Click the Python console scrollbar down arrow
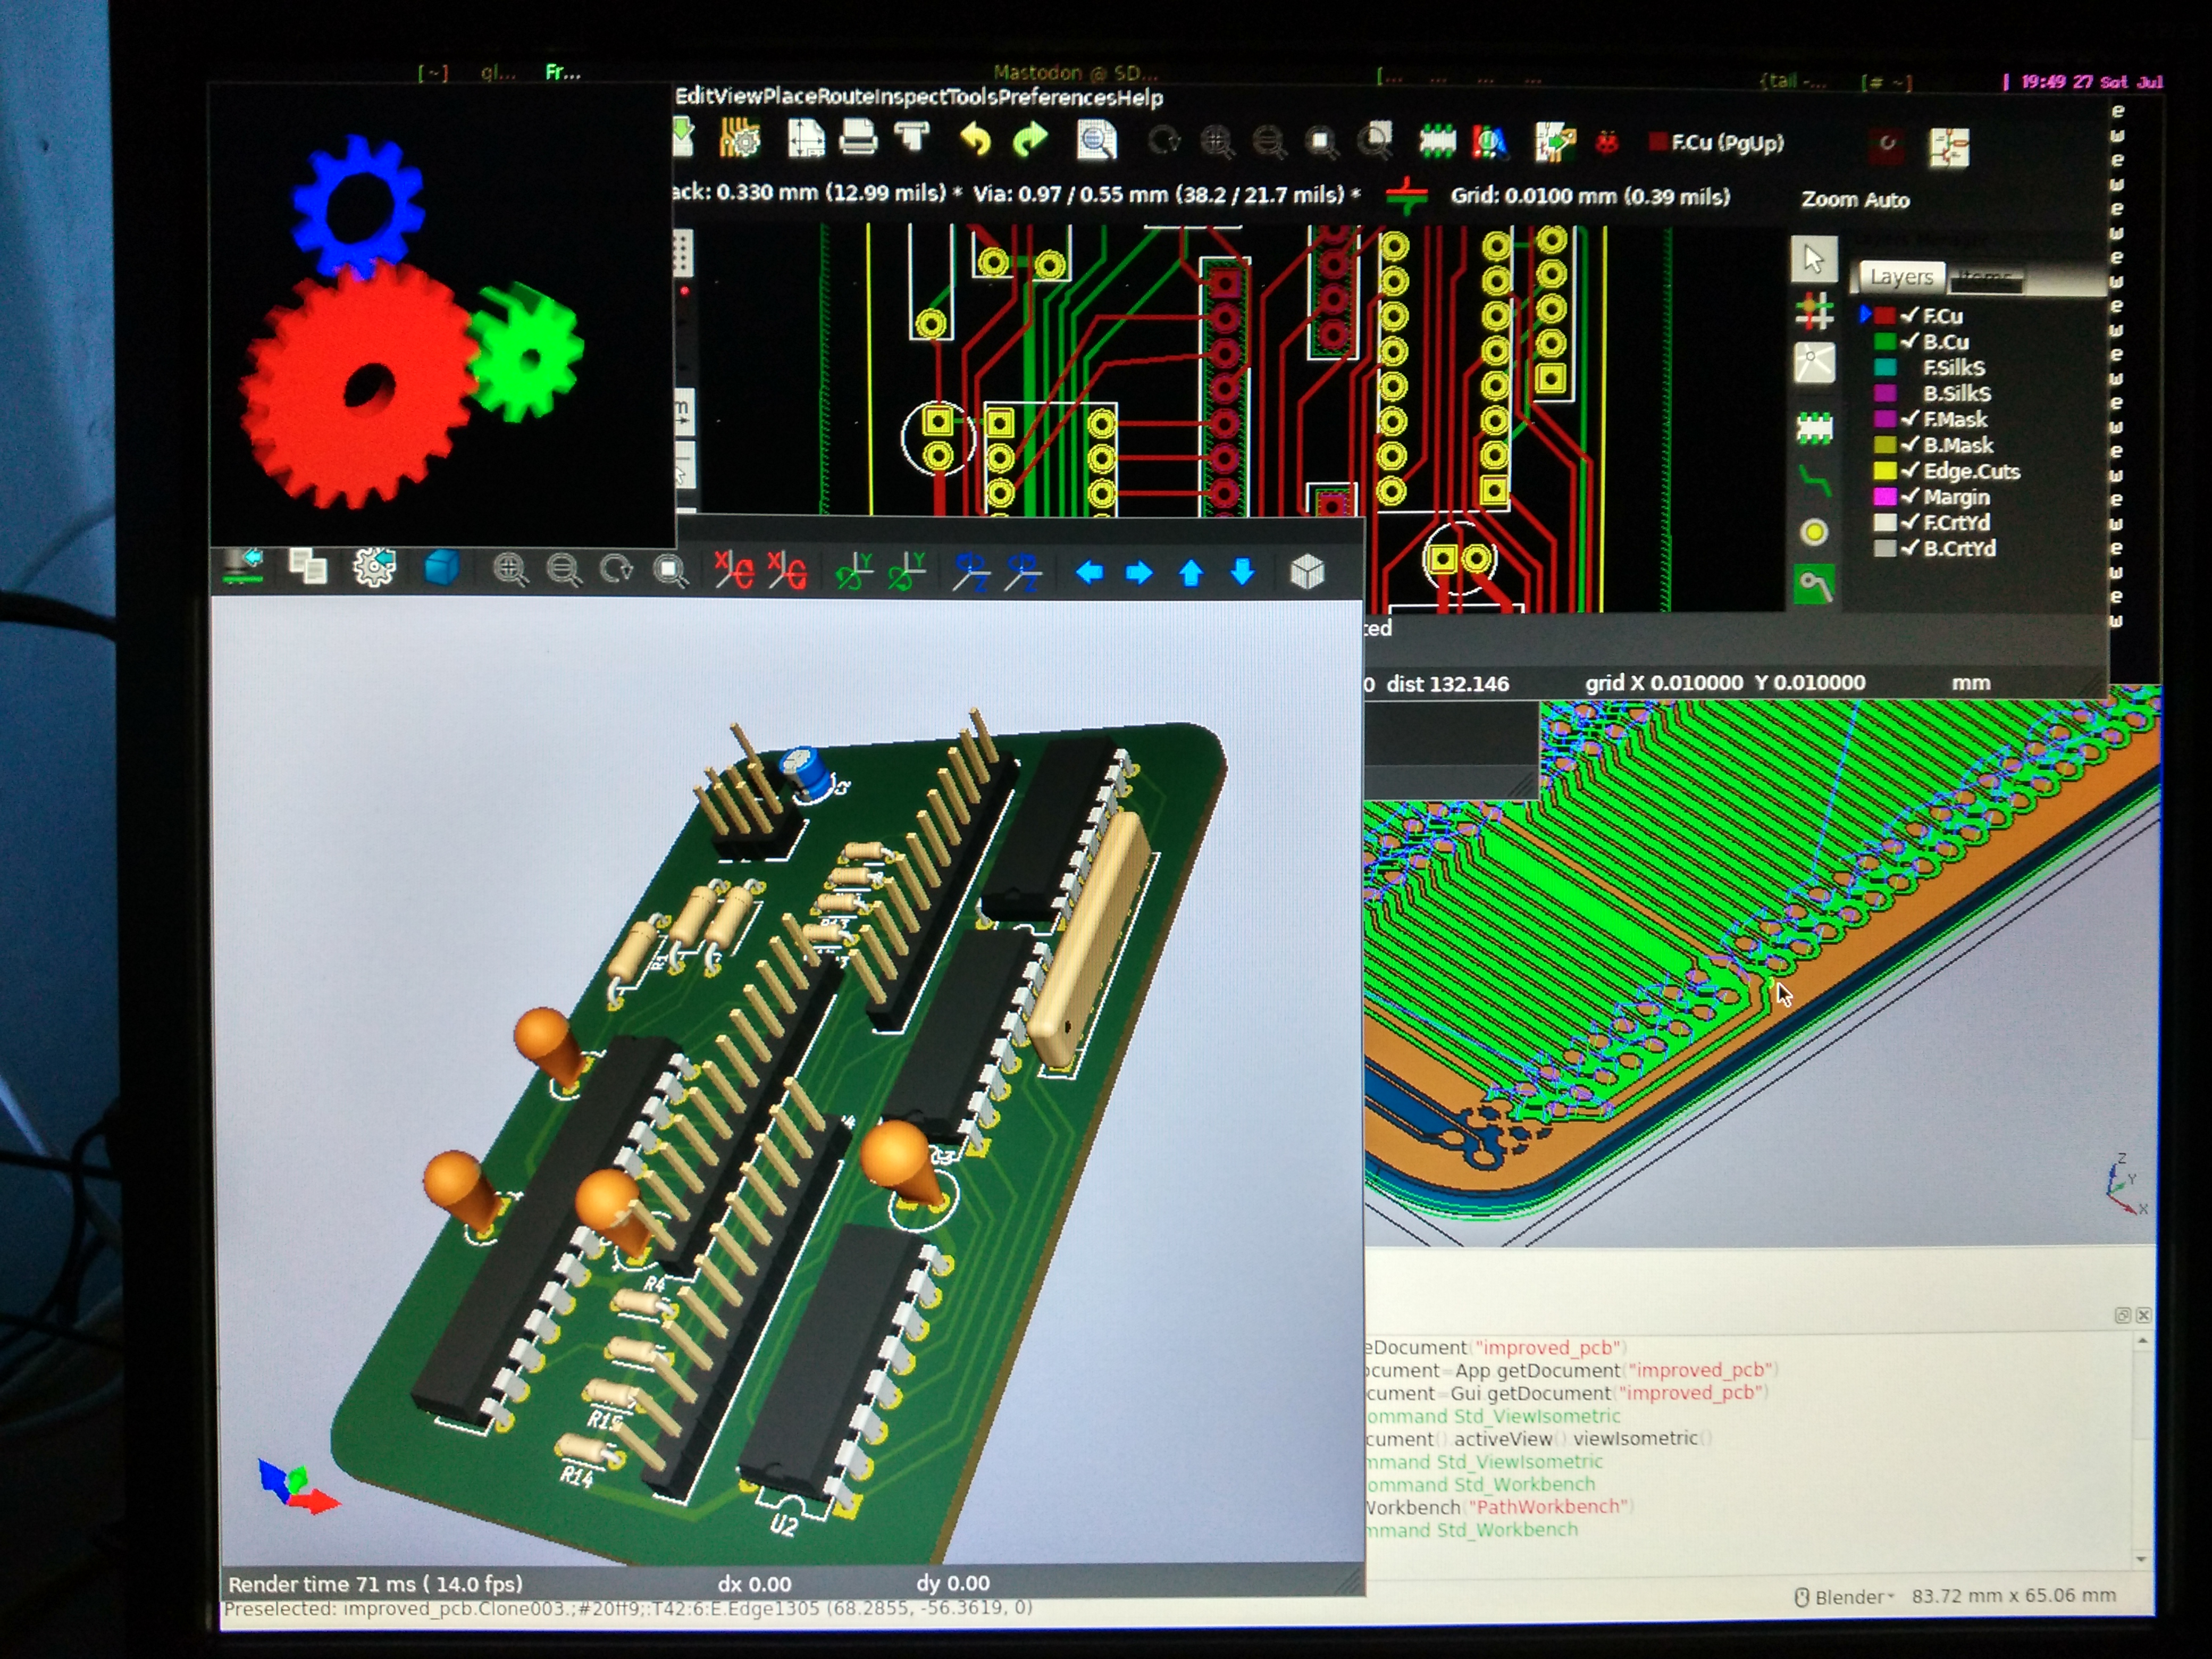2212x1659 pixels. coord(2141,1558)
